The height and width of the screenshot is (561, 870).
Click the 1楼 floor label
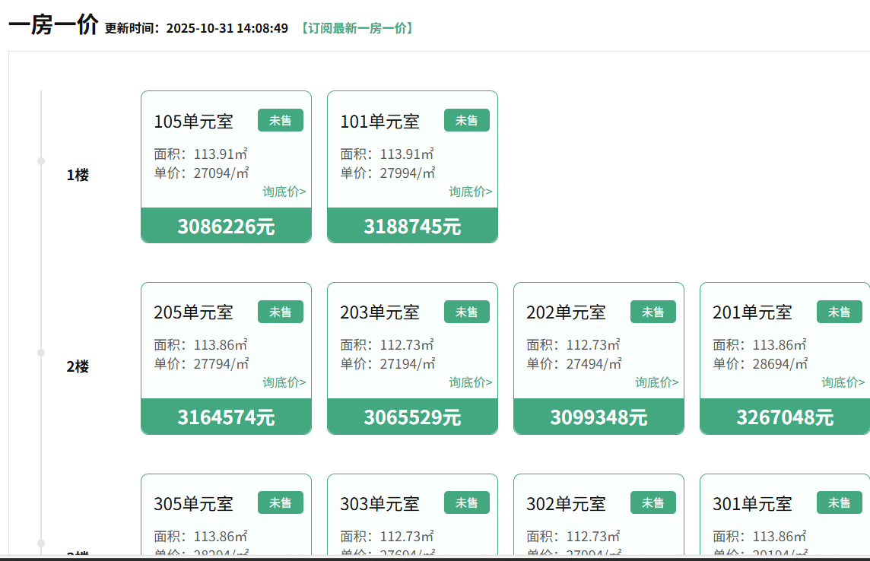[x=78, y=175]
